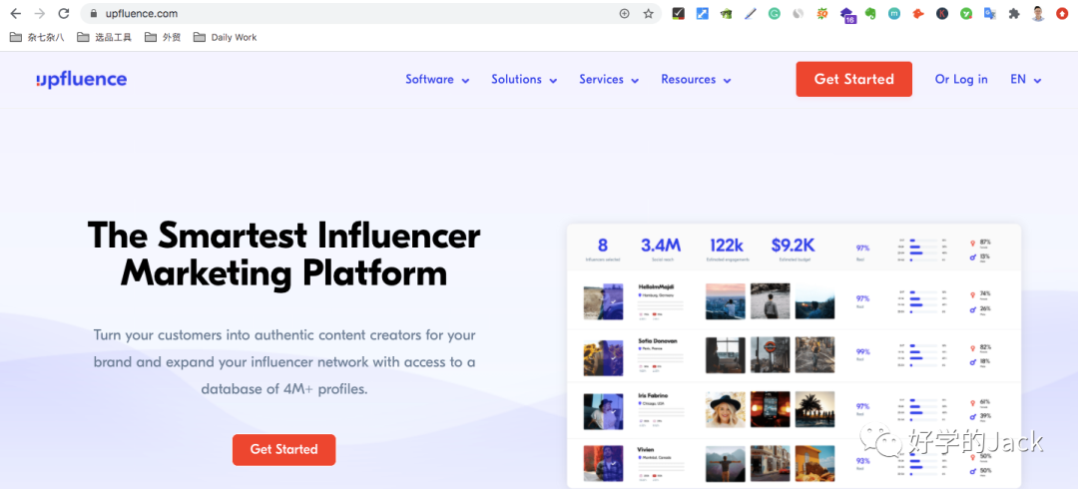Open the Evernote elephant extension

[870, 14]
